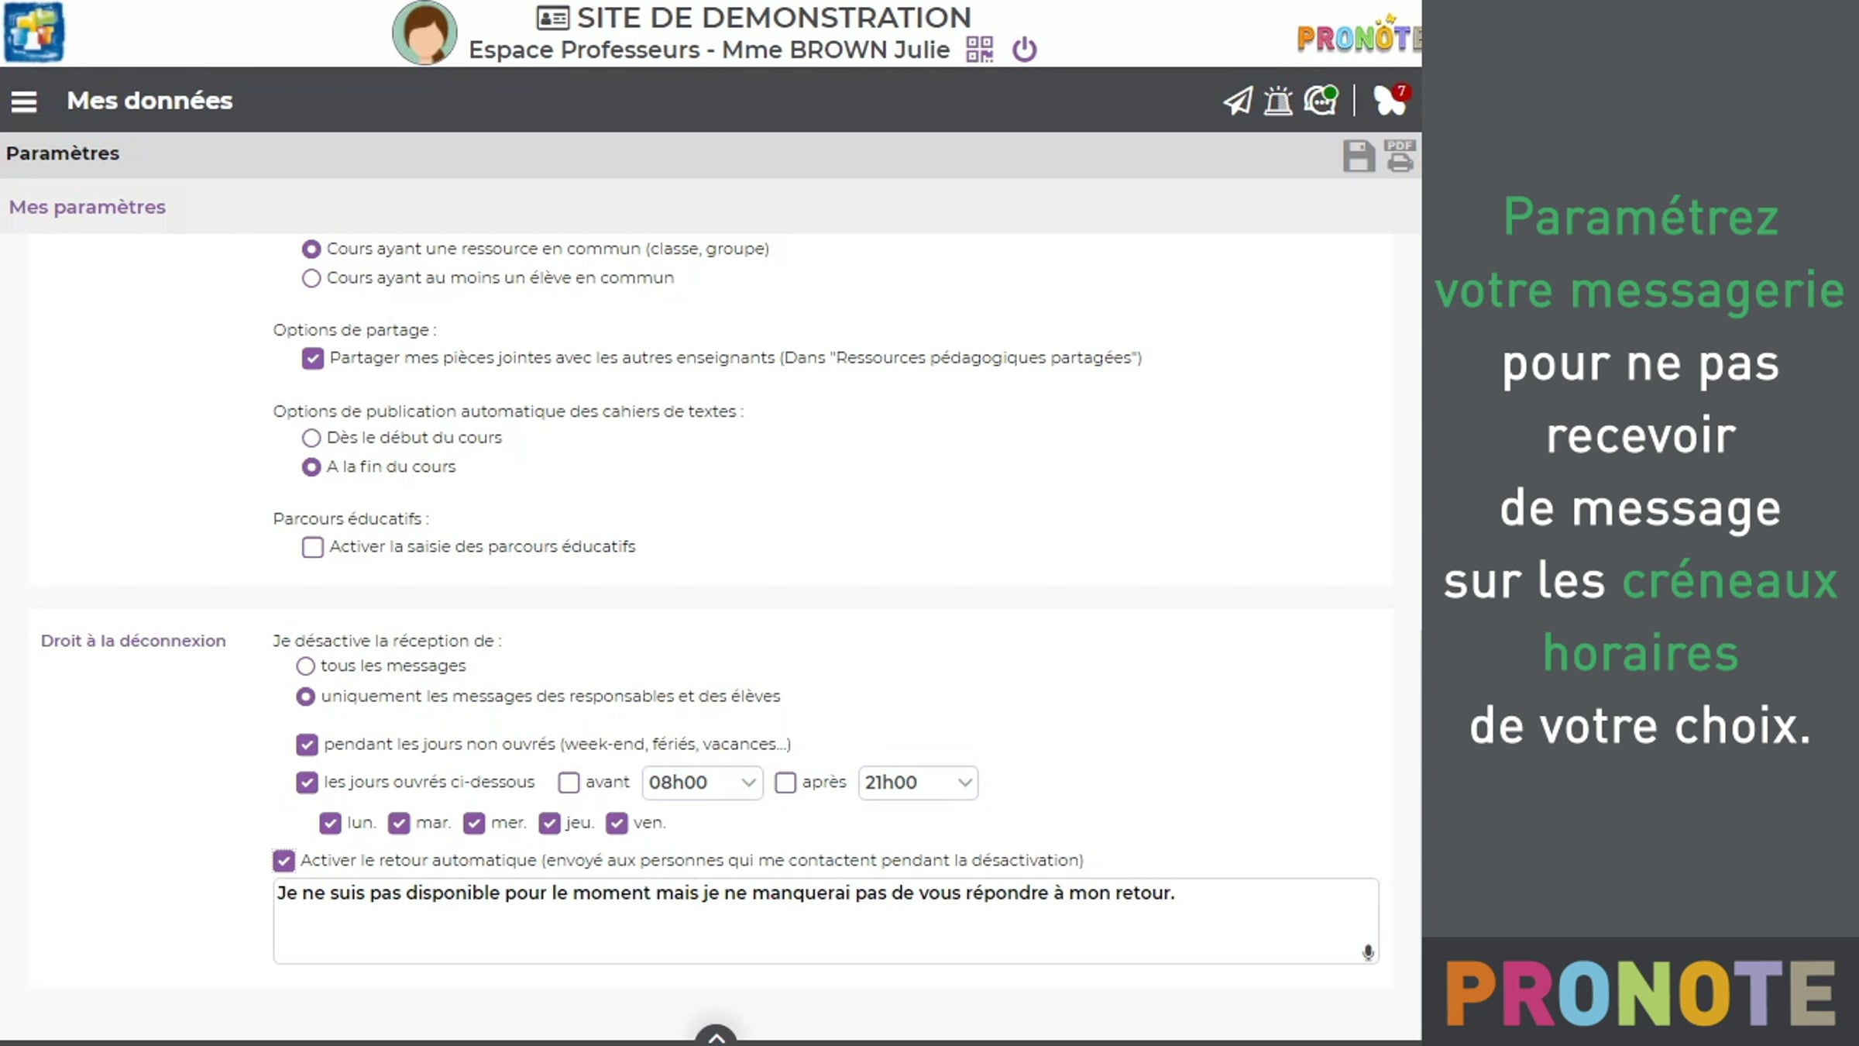The height and width of the screenshot is (1046, 1859).
Task: Uncheck the 'jeu.' day checkbox
Action: coord(550,823)
